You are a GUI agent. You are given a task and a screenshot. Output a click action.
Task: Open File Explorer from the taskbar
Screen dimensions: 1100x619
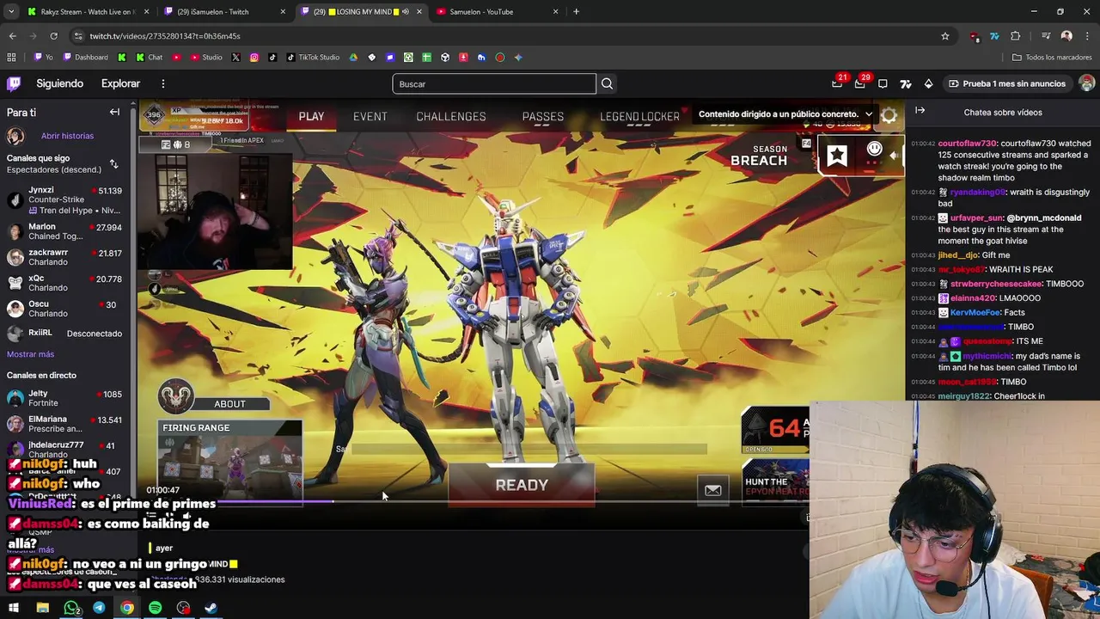[42, 608]
